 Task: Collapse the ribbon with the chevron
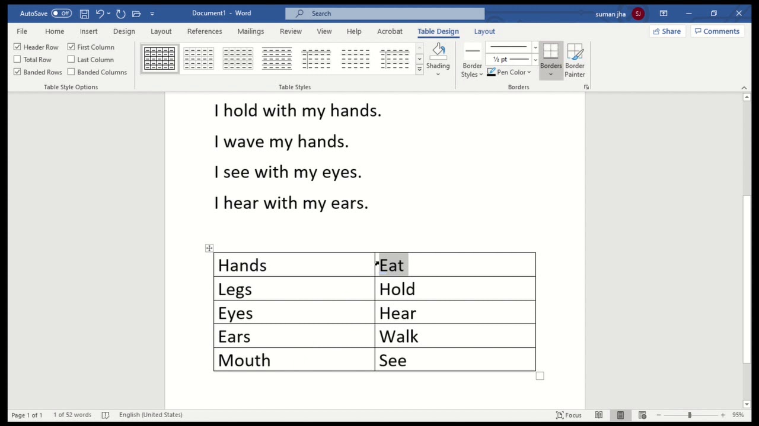point(744,88)
